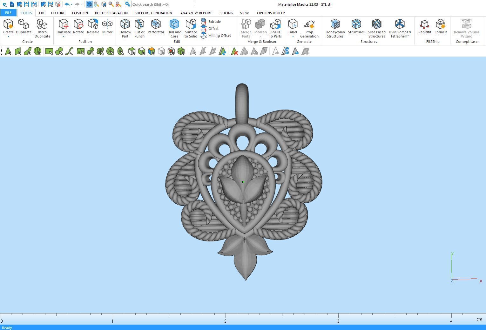Switch to the ANALYZE & REPORT tab

(196, 13)
